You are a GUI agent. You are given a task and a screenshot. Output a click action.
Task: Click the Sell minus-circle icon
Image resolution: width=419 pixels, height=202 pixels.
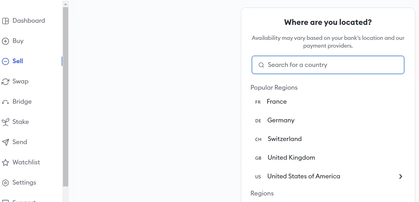coord(5,61)
